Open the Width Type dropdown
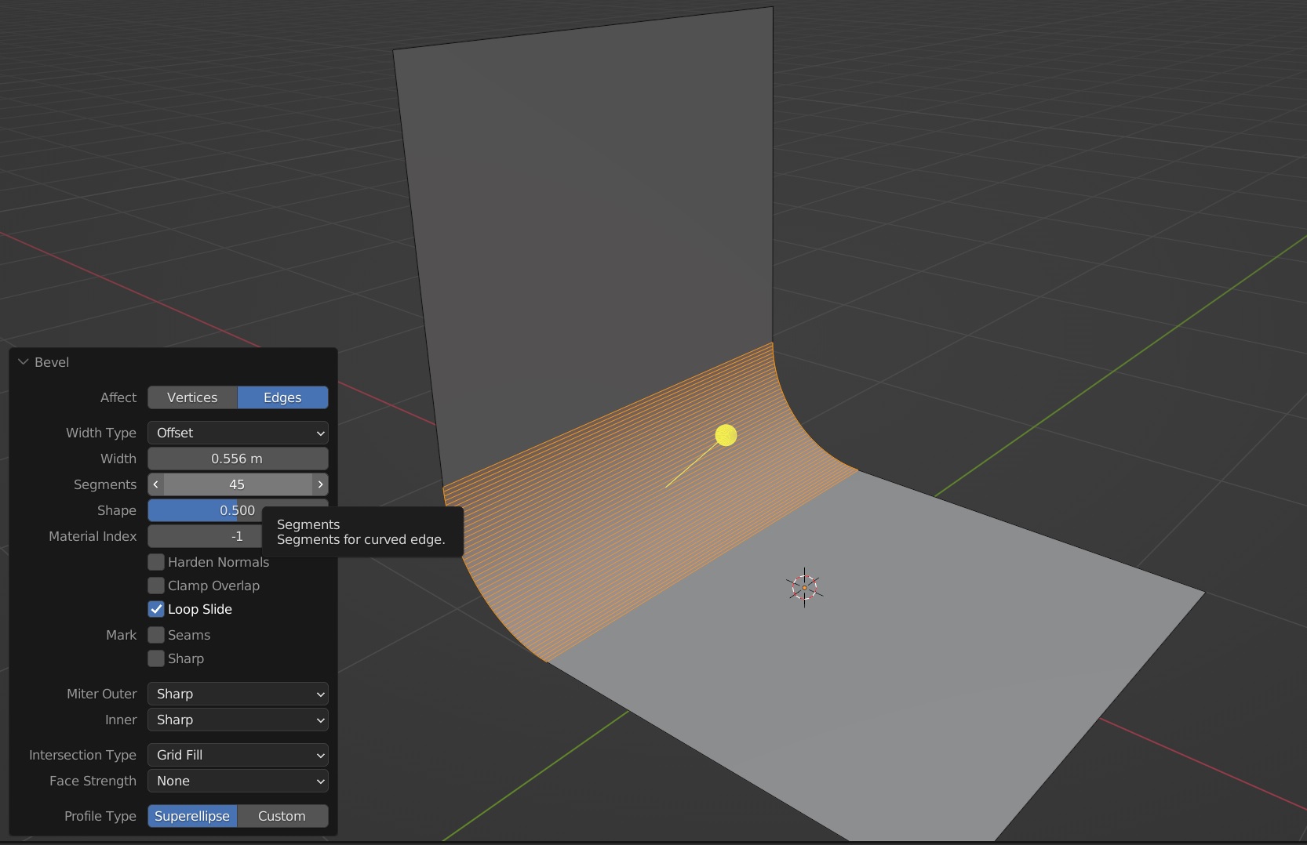The height and width of the screenshot is (845, 1307). pyautogui.click(x=238, y=433)
